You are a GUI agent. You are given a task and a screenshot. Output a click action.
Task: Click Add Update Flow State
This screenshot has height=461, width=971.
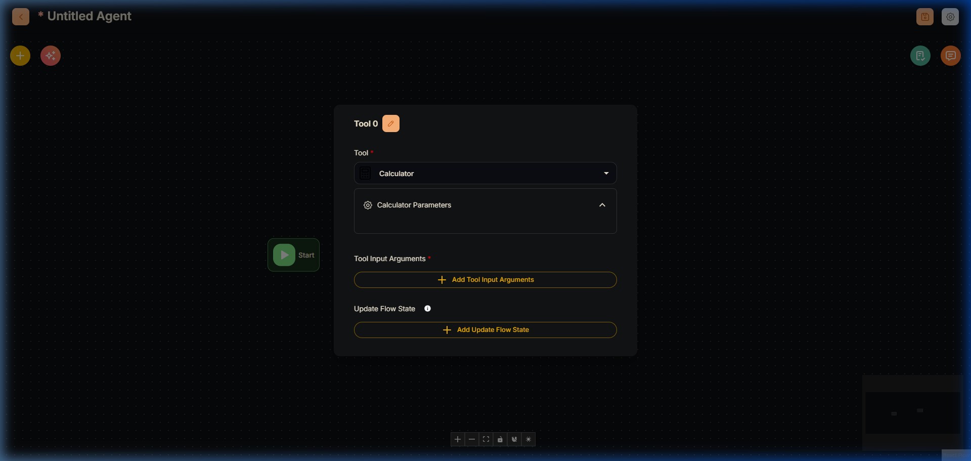[x=485, y=329]
